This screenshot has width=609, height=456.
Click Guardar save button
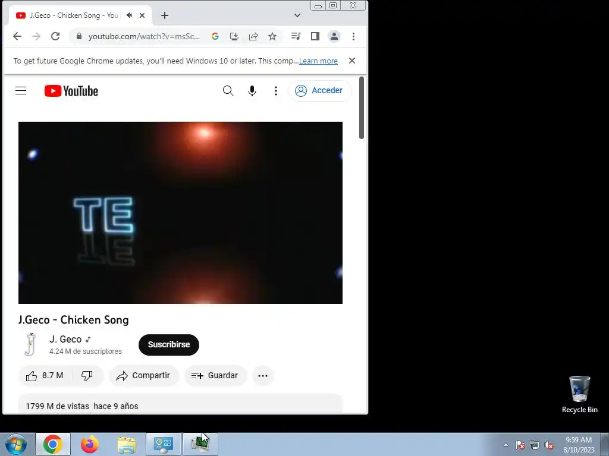[215, 375]
